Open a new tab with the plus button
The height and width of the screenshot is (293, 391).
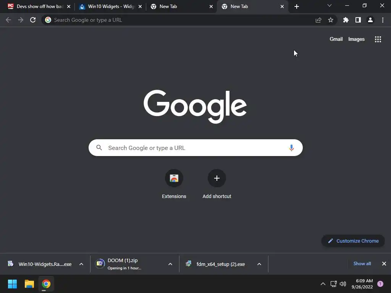click(x=296, y=6)
